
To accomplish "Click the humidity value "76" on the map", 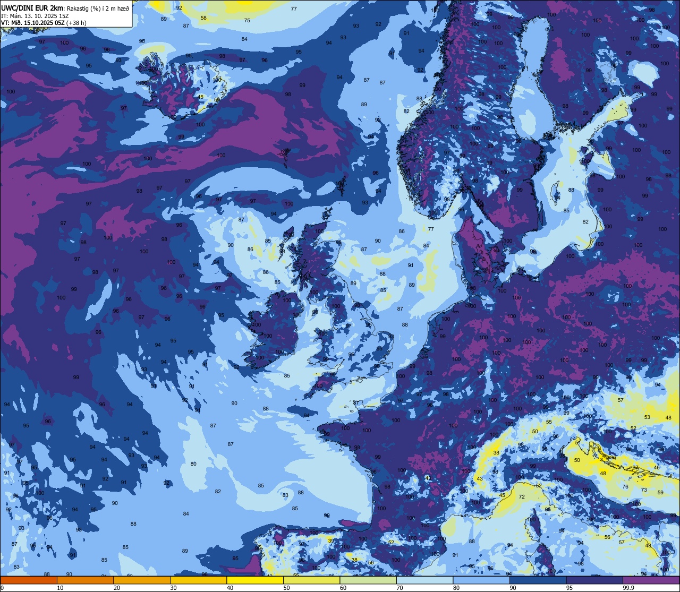I will [x=625, y=486].
